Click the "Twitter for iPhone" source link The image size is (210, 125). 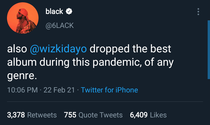click(109, 90)
